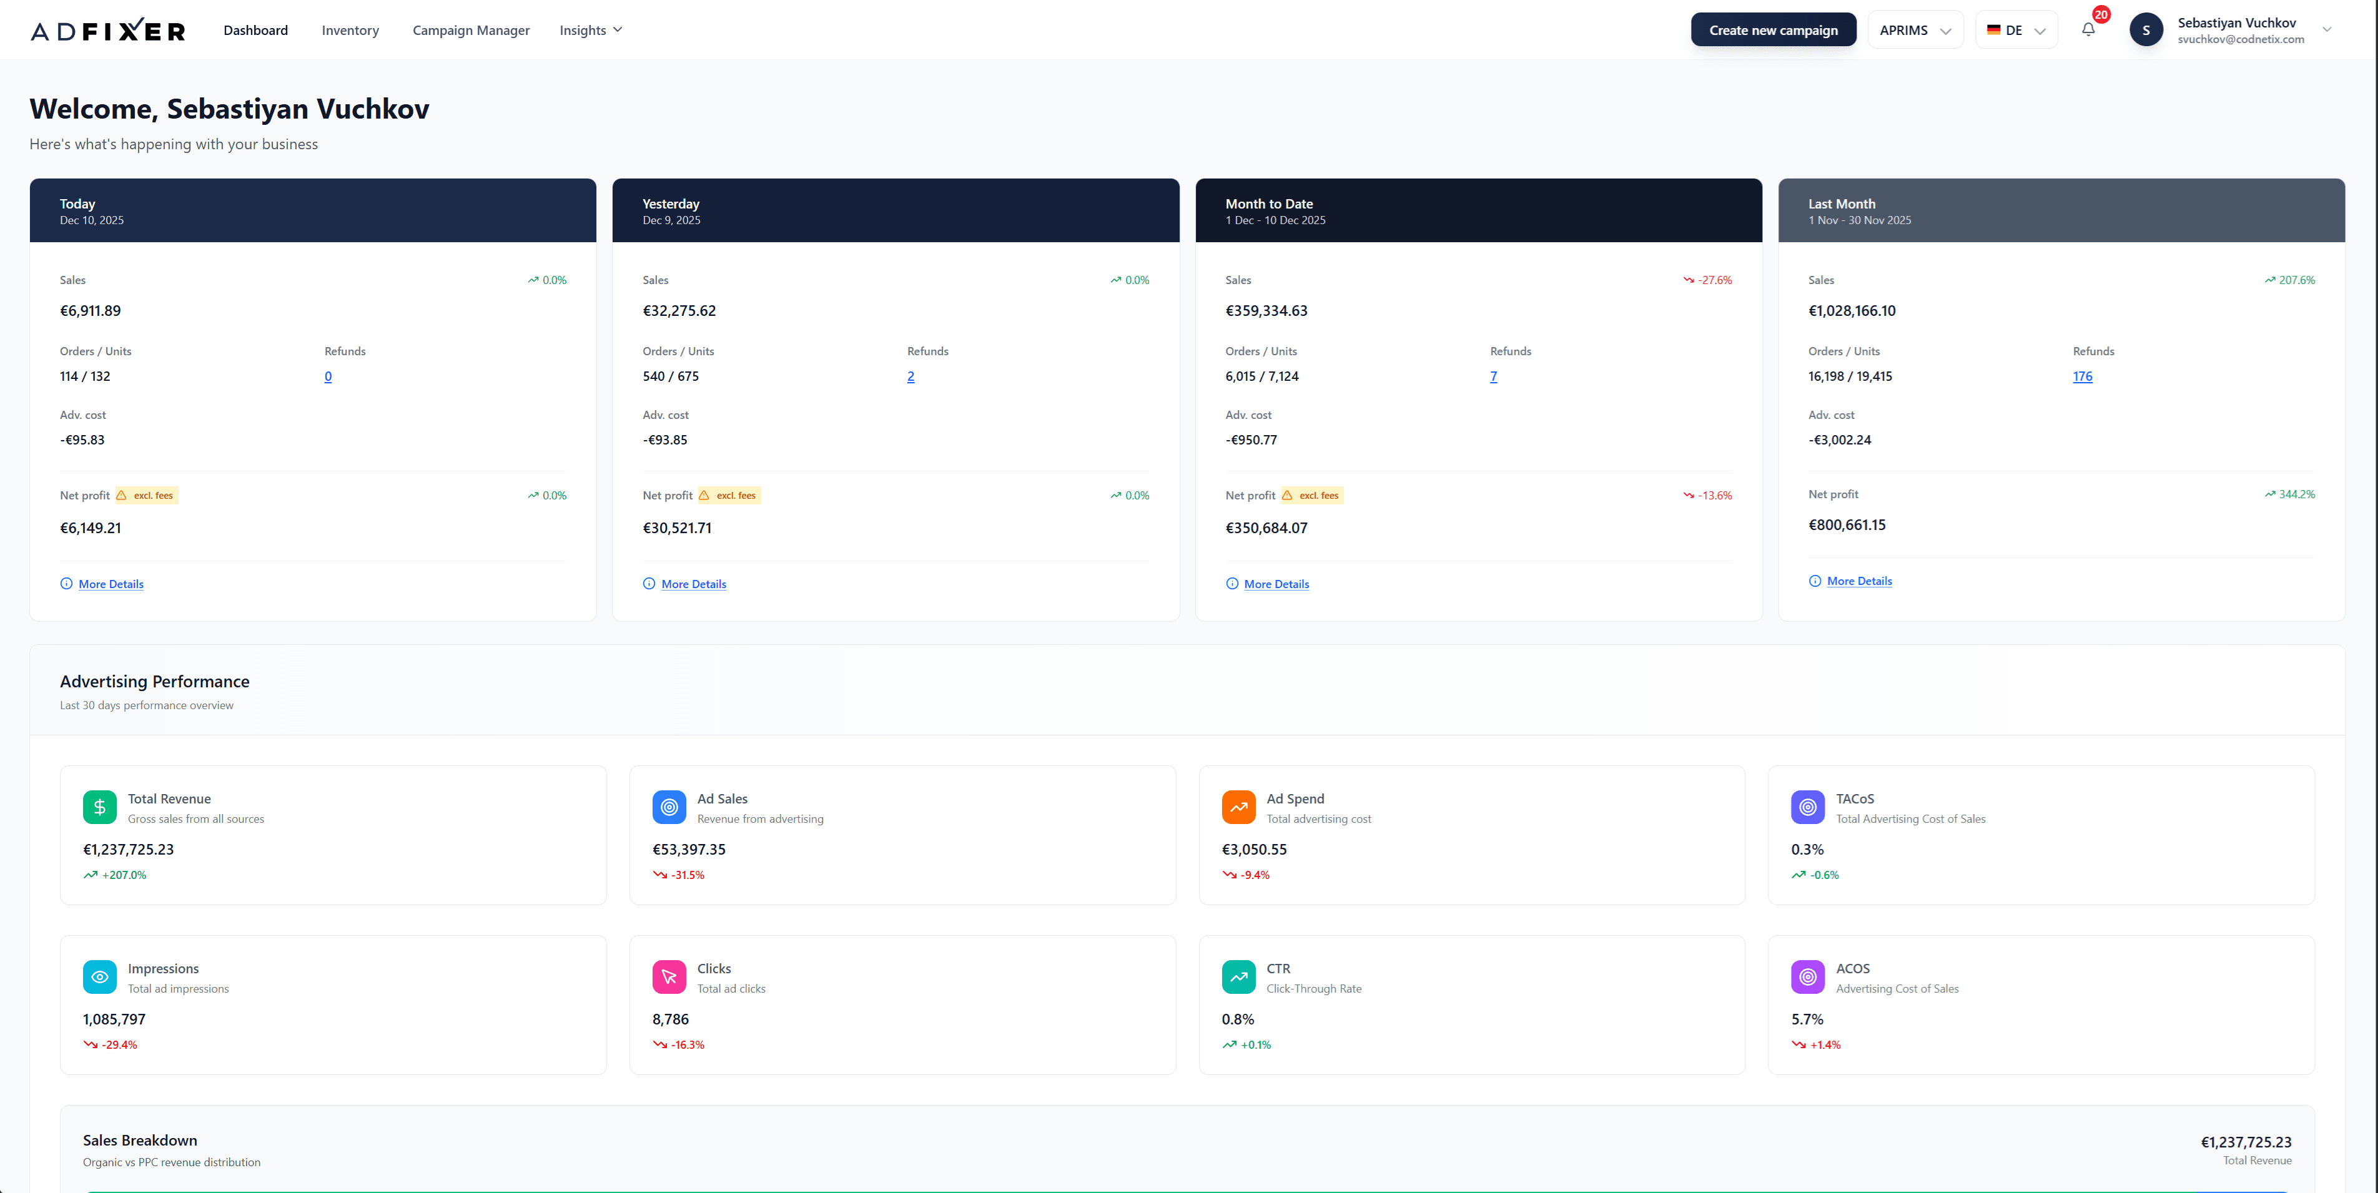Click the Ad Spend trend icon
The width and height of the screenshot is (2378, 1193).
[1238, 807]
